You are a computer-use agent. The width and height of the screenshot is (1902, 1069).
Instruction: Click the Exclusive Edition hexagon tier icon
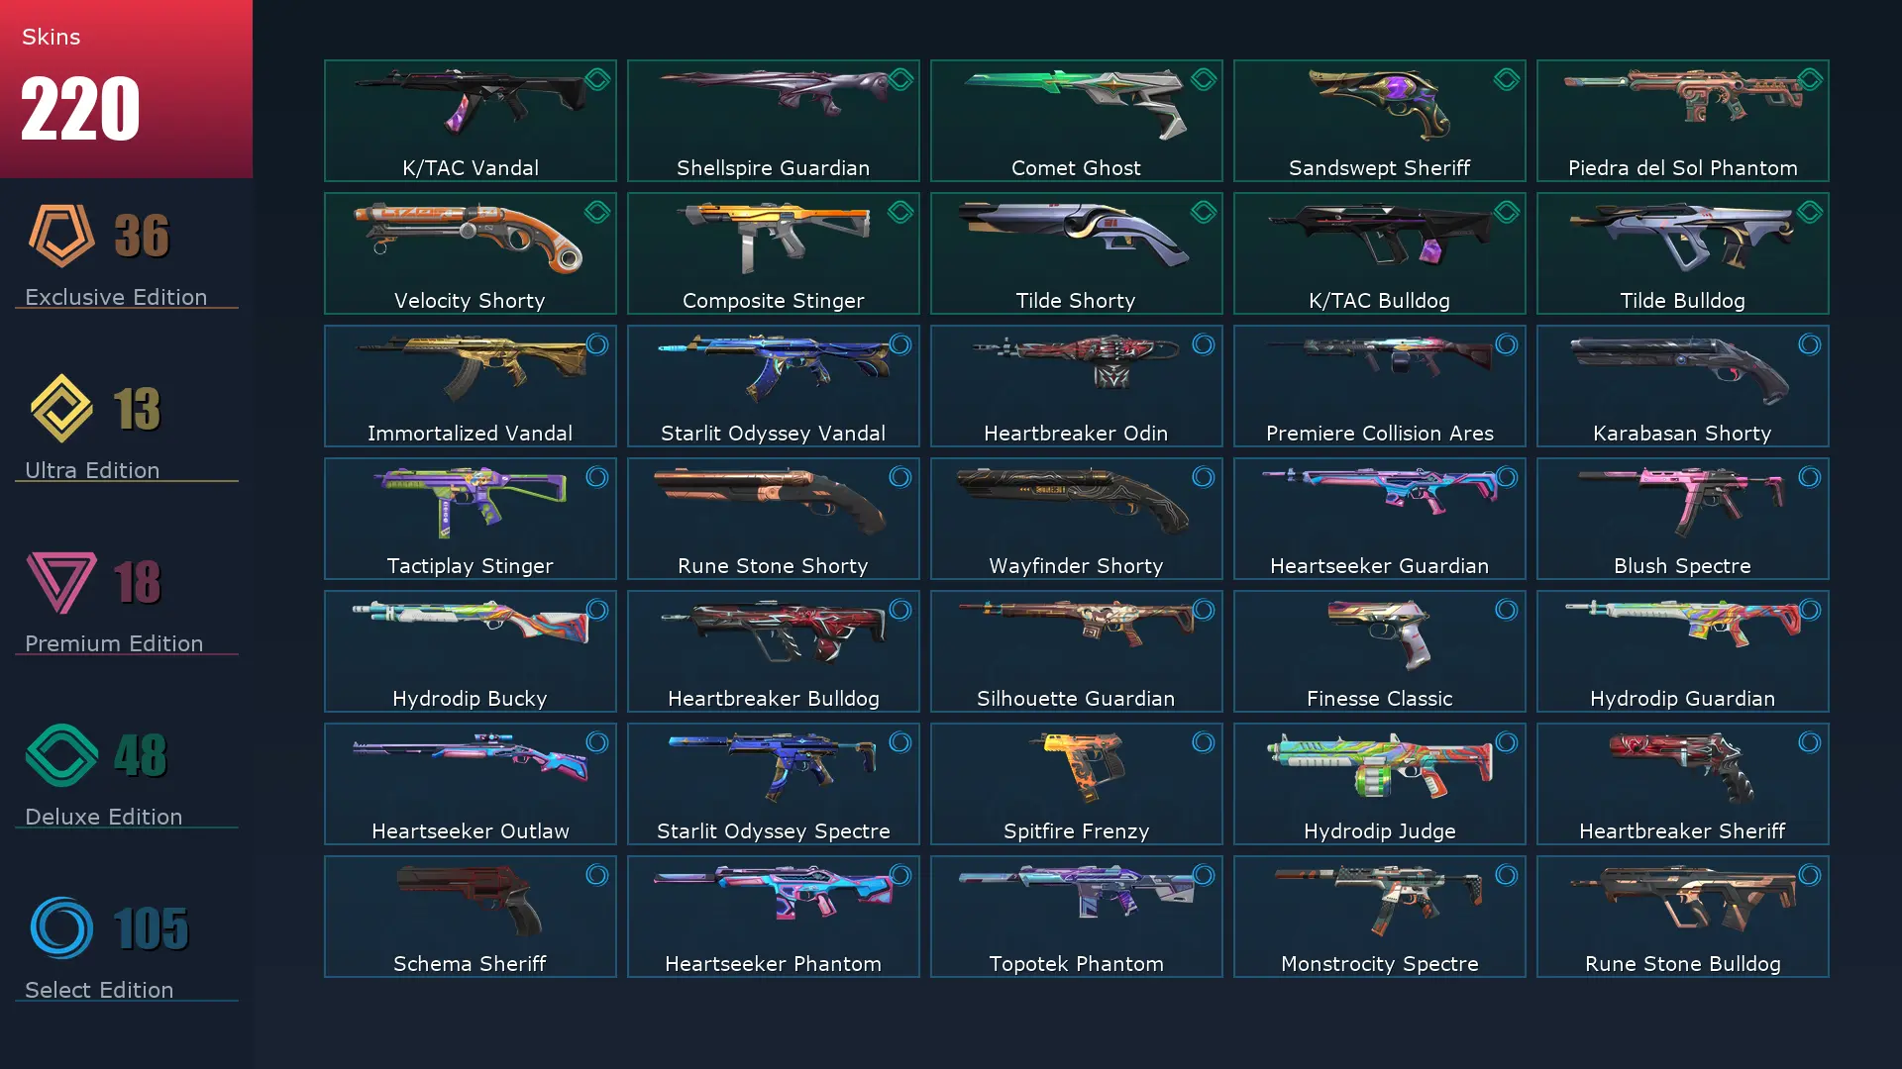61,235
